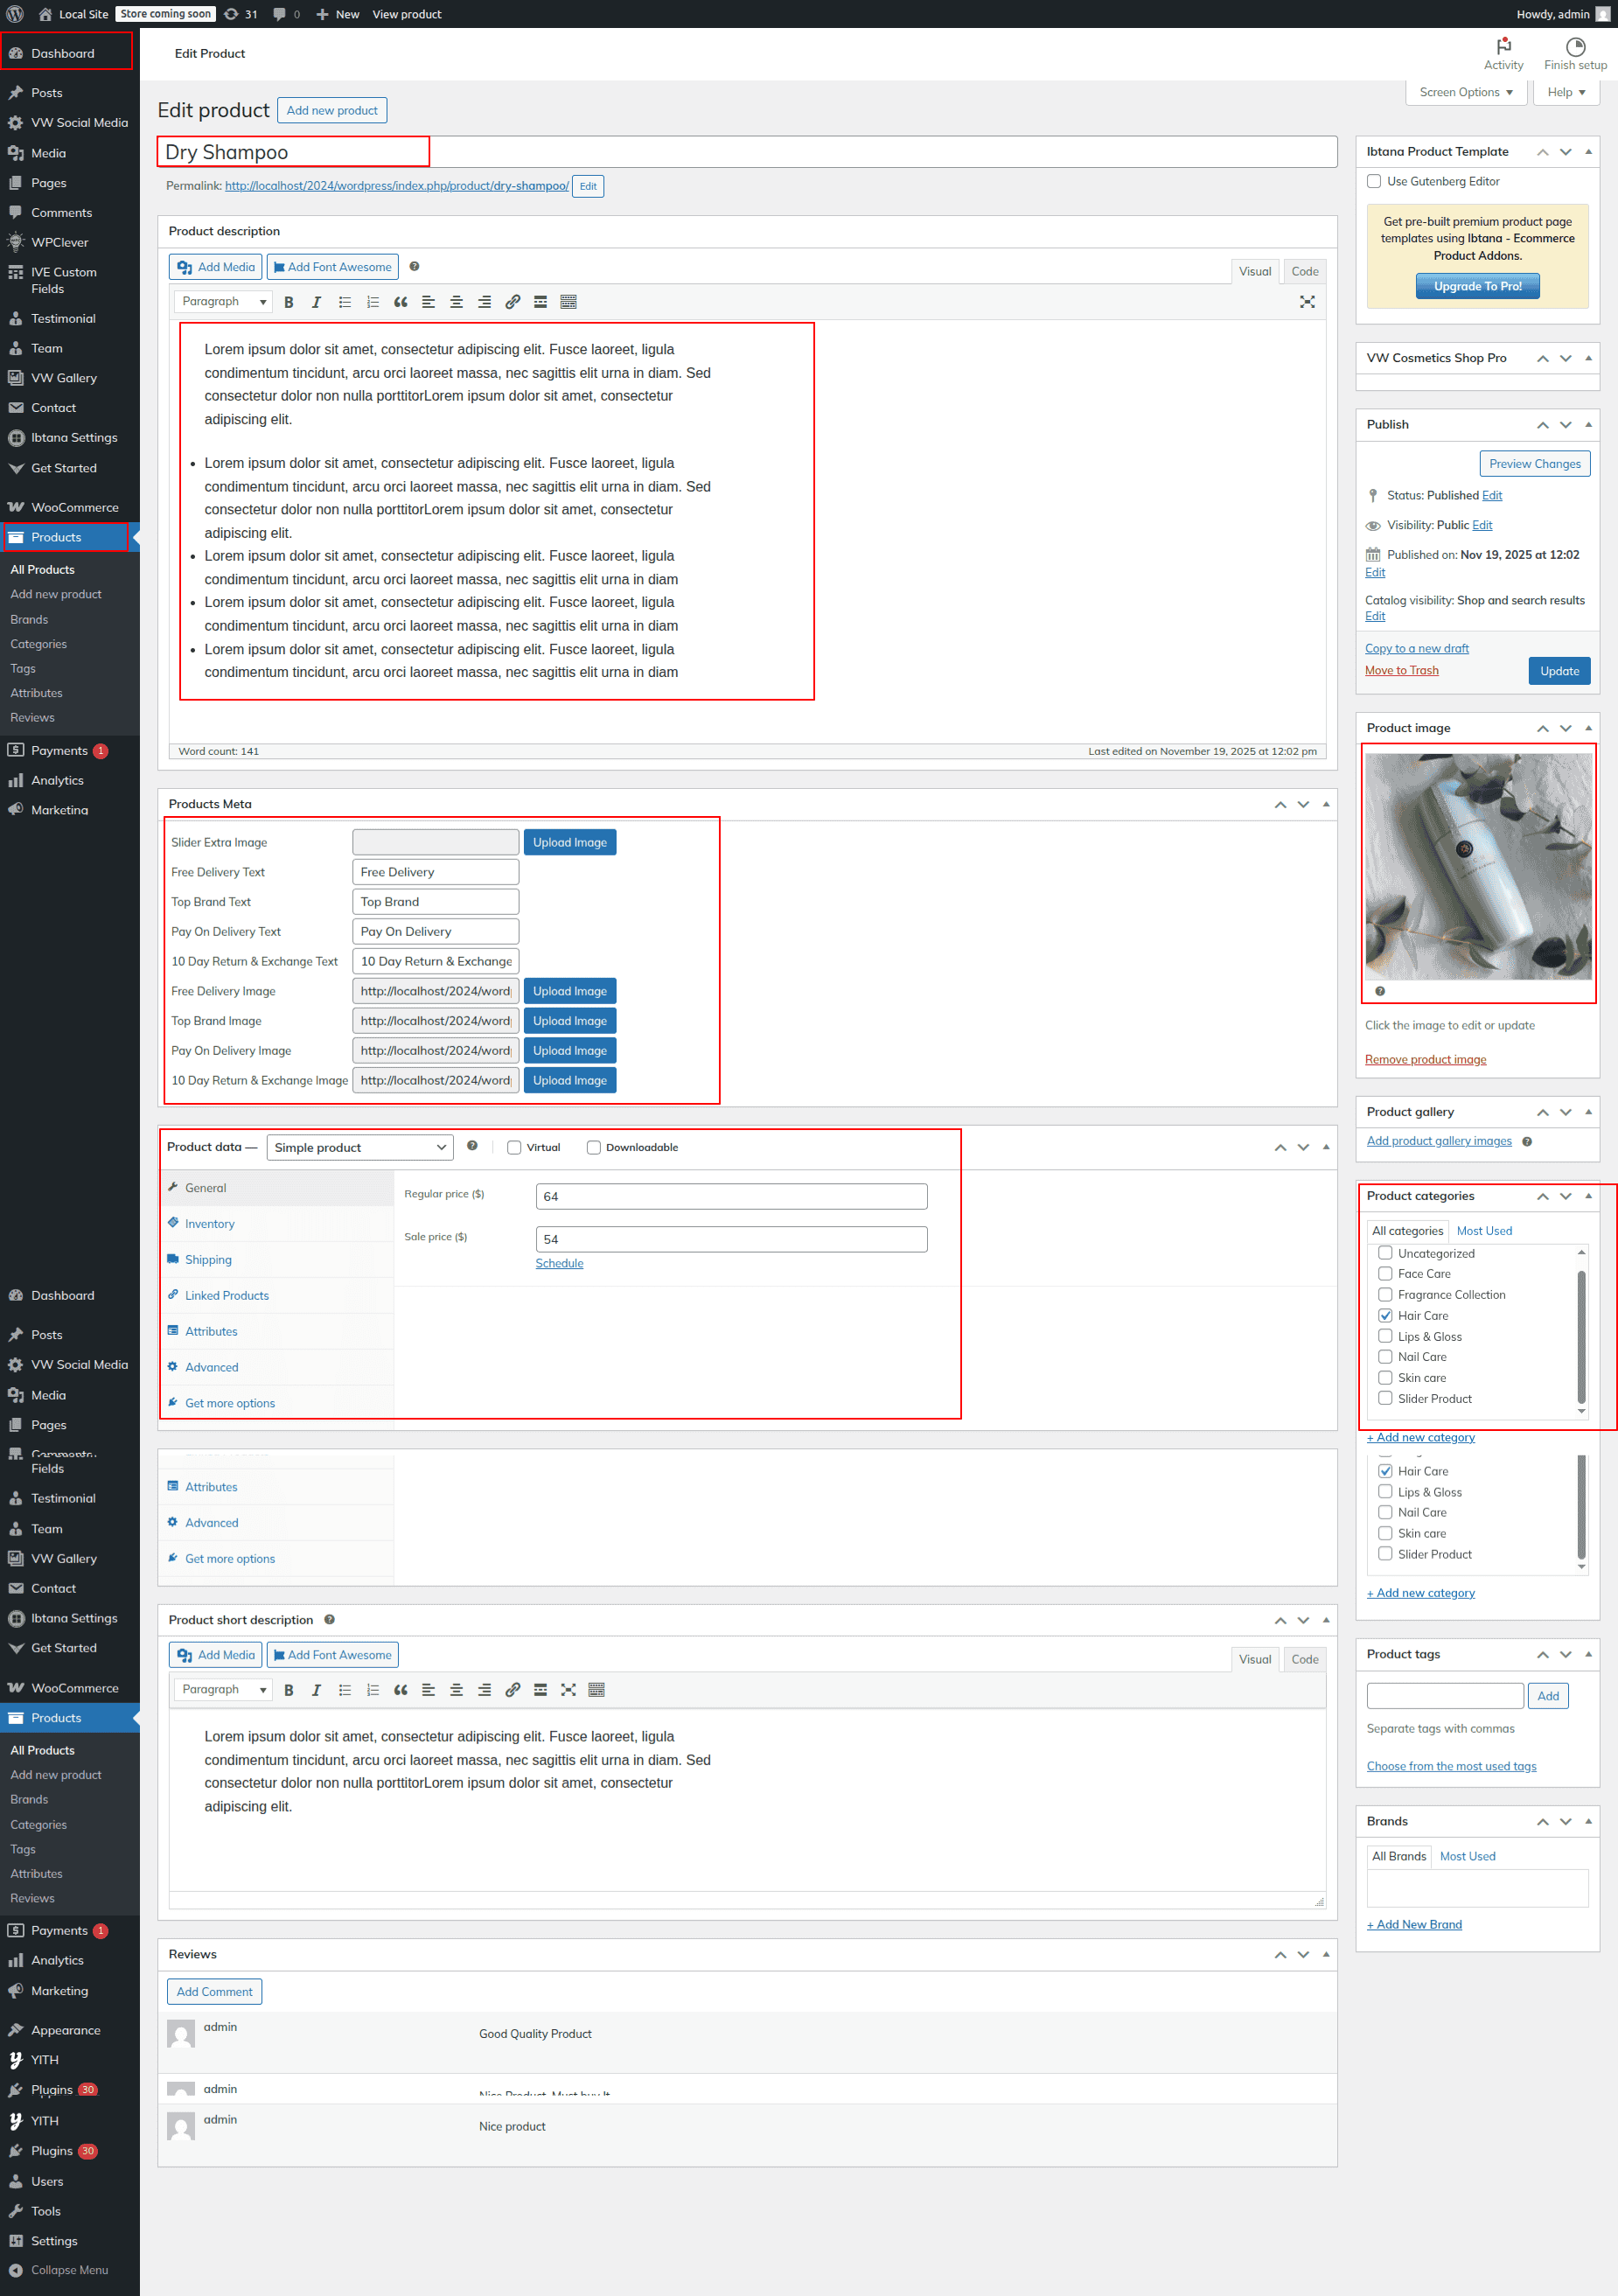Click the Update button in Publish box
1618x2296 pixels.
[x=1558, y=671]
